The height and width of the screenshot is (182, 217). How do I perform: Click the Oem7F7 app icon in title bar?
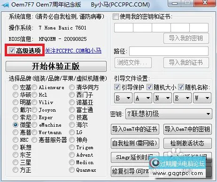tap(6, 5)
